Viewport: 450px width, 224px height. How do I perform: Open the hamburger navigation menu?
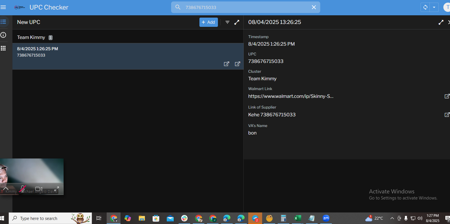pos(3,7)
